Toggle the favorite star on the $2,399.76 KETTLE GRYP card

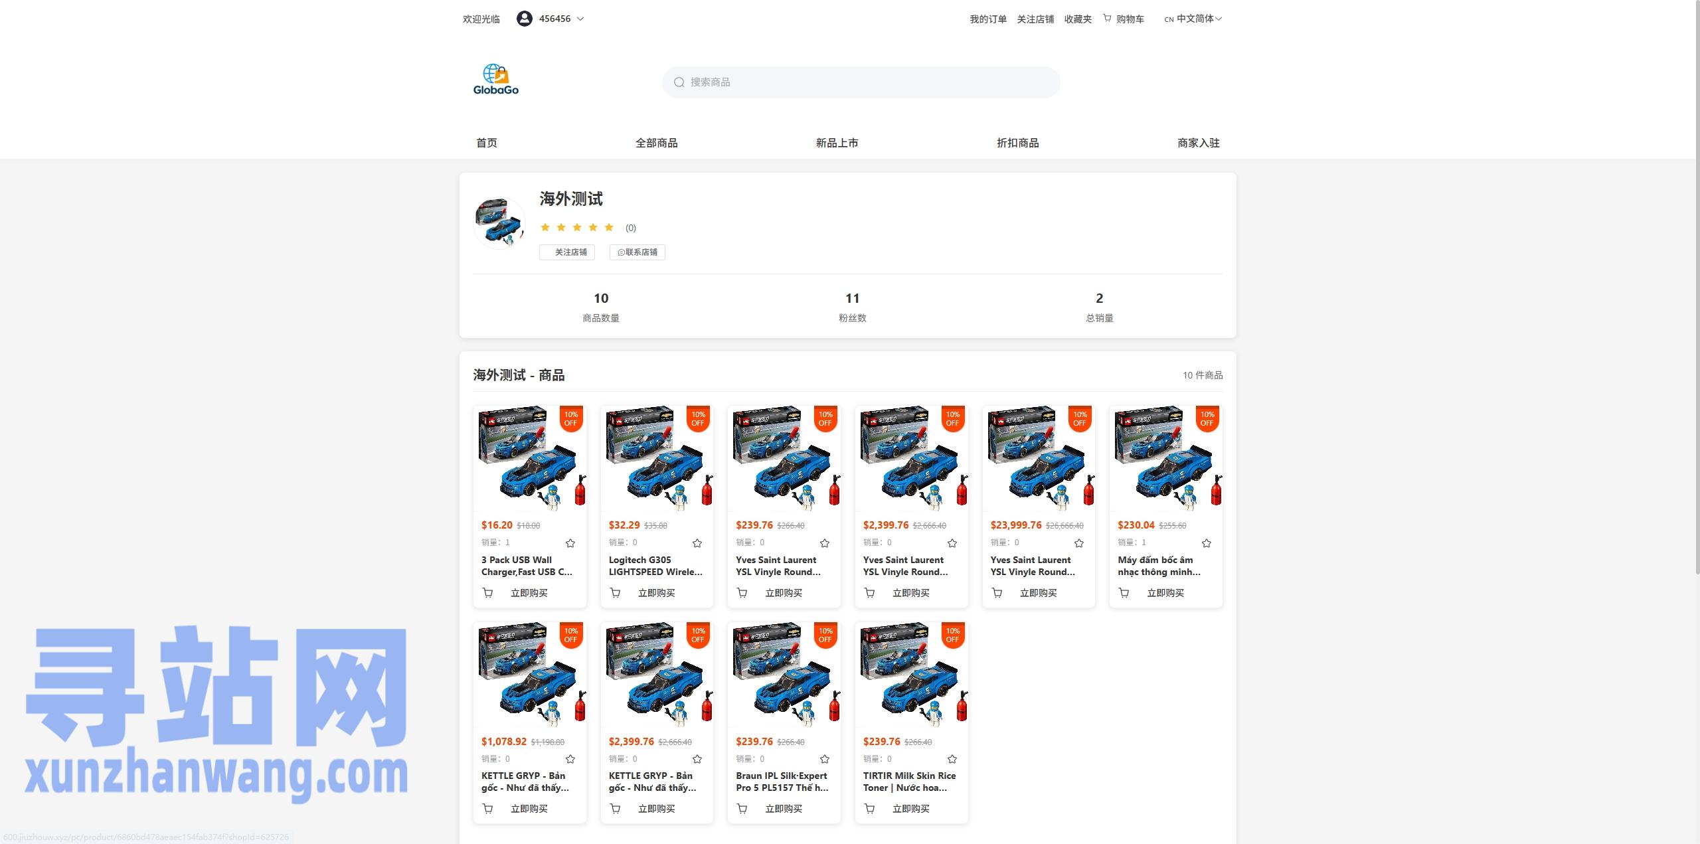(697, 759)
